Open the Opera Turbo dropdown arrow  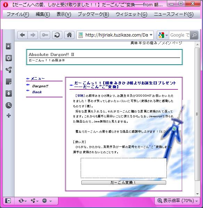50,201
